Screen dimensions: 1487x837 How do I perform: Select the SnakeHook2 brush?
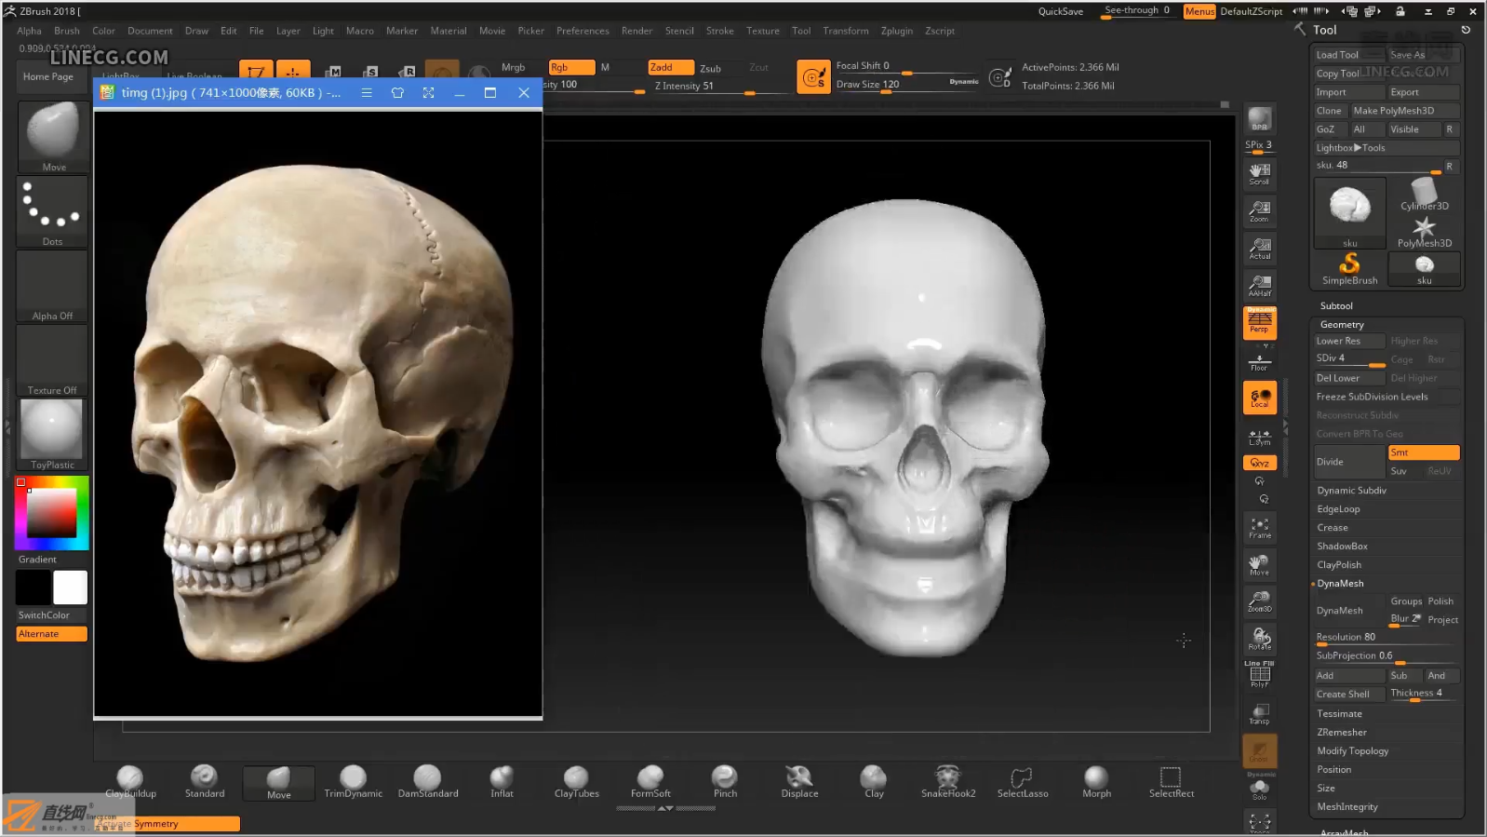[x=948, y=782]
